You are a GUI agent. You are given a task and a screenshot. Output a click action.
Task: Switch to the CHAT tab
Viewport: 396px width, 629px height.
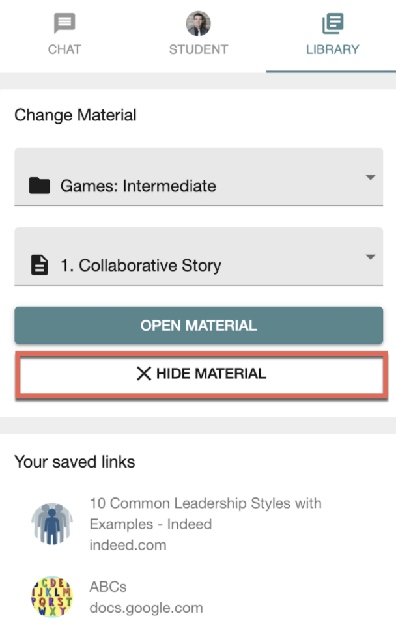[x=64, y=49]
